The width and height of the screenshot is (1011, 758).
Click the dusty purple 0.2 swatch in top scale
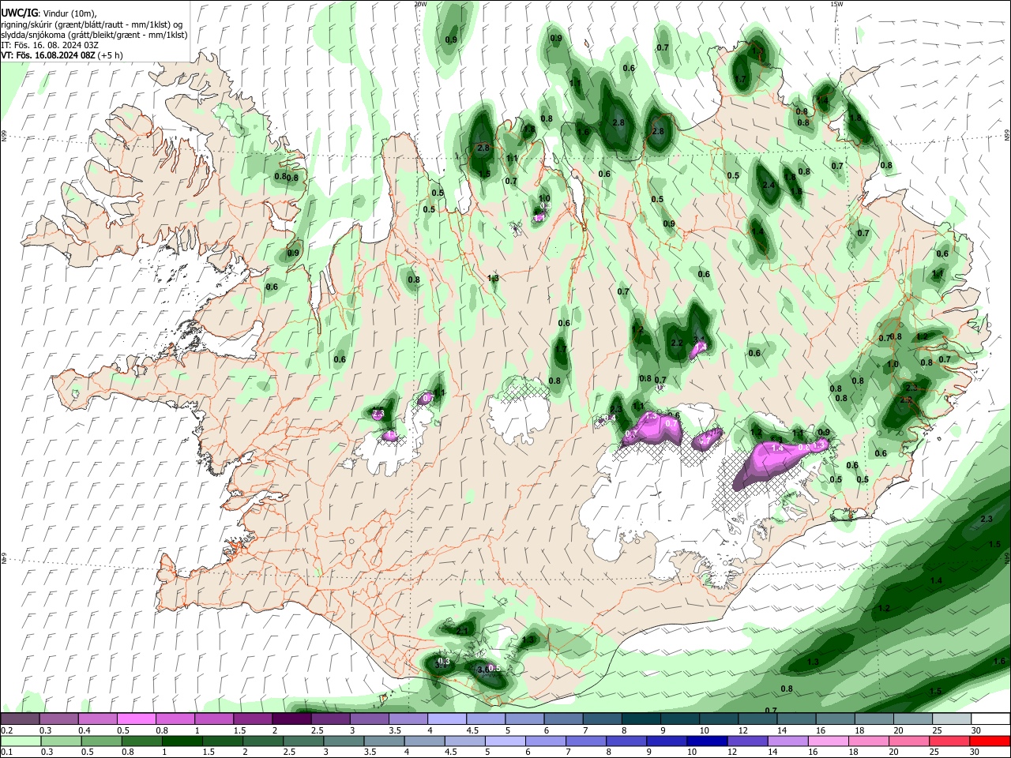coord(20,719)
